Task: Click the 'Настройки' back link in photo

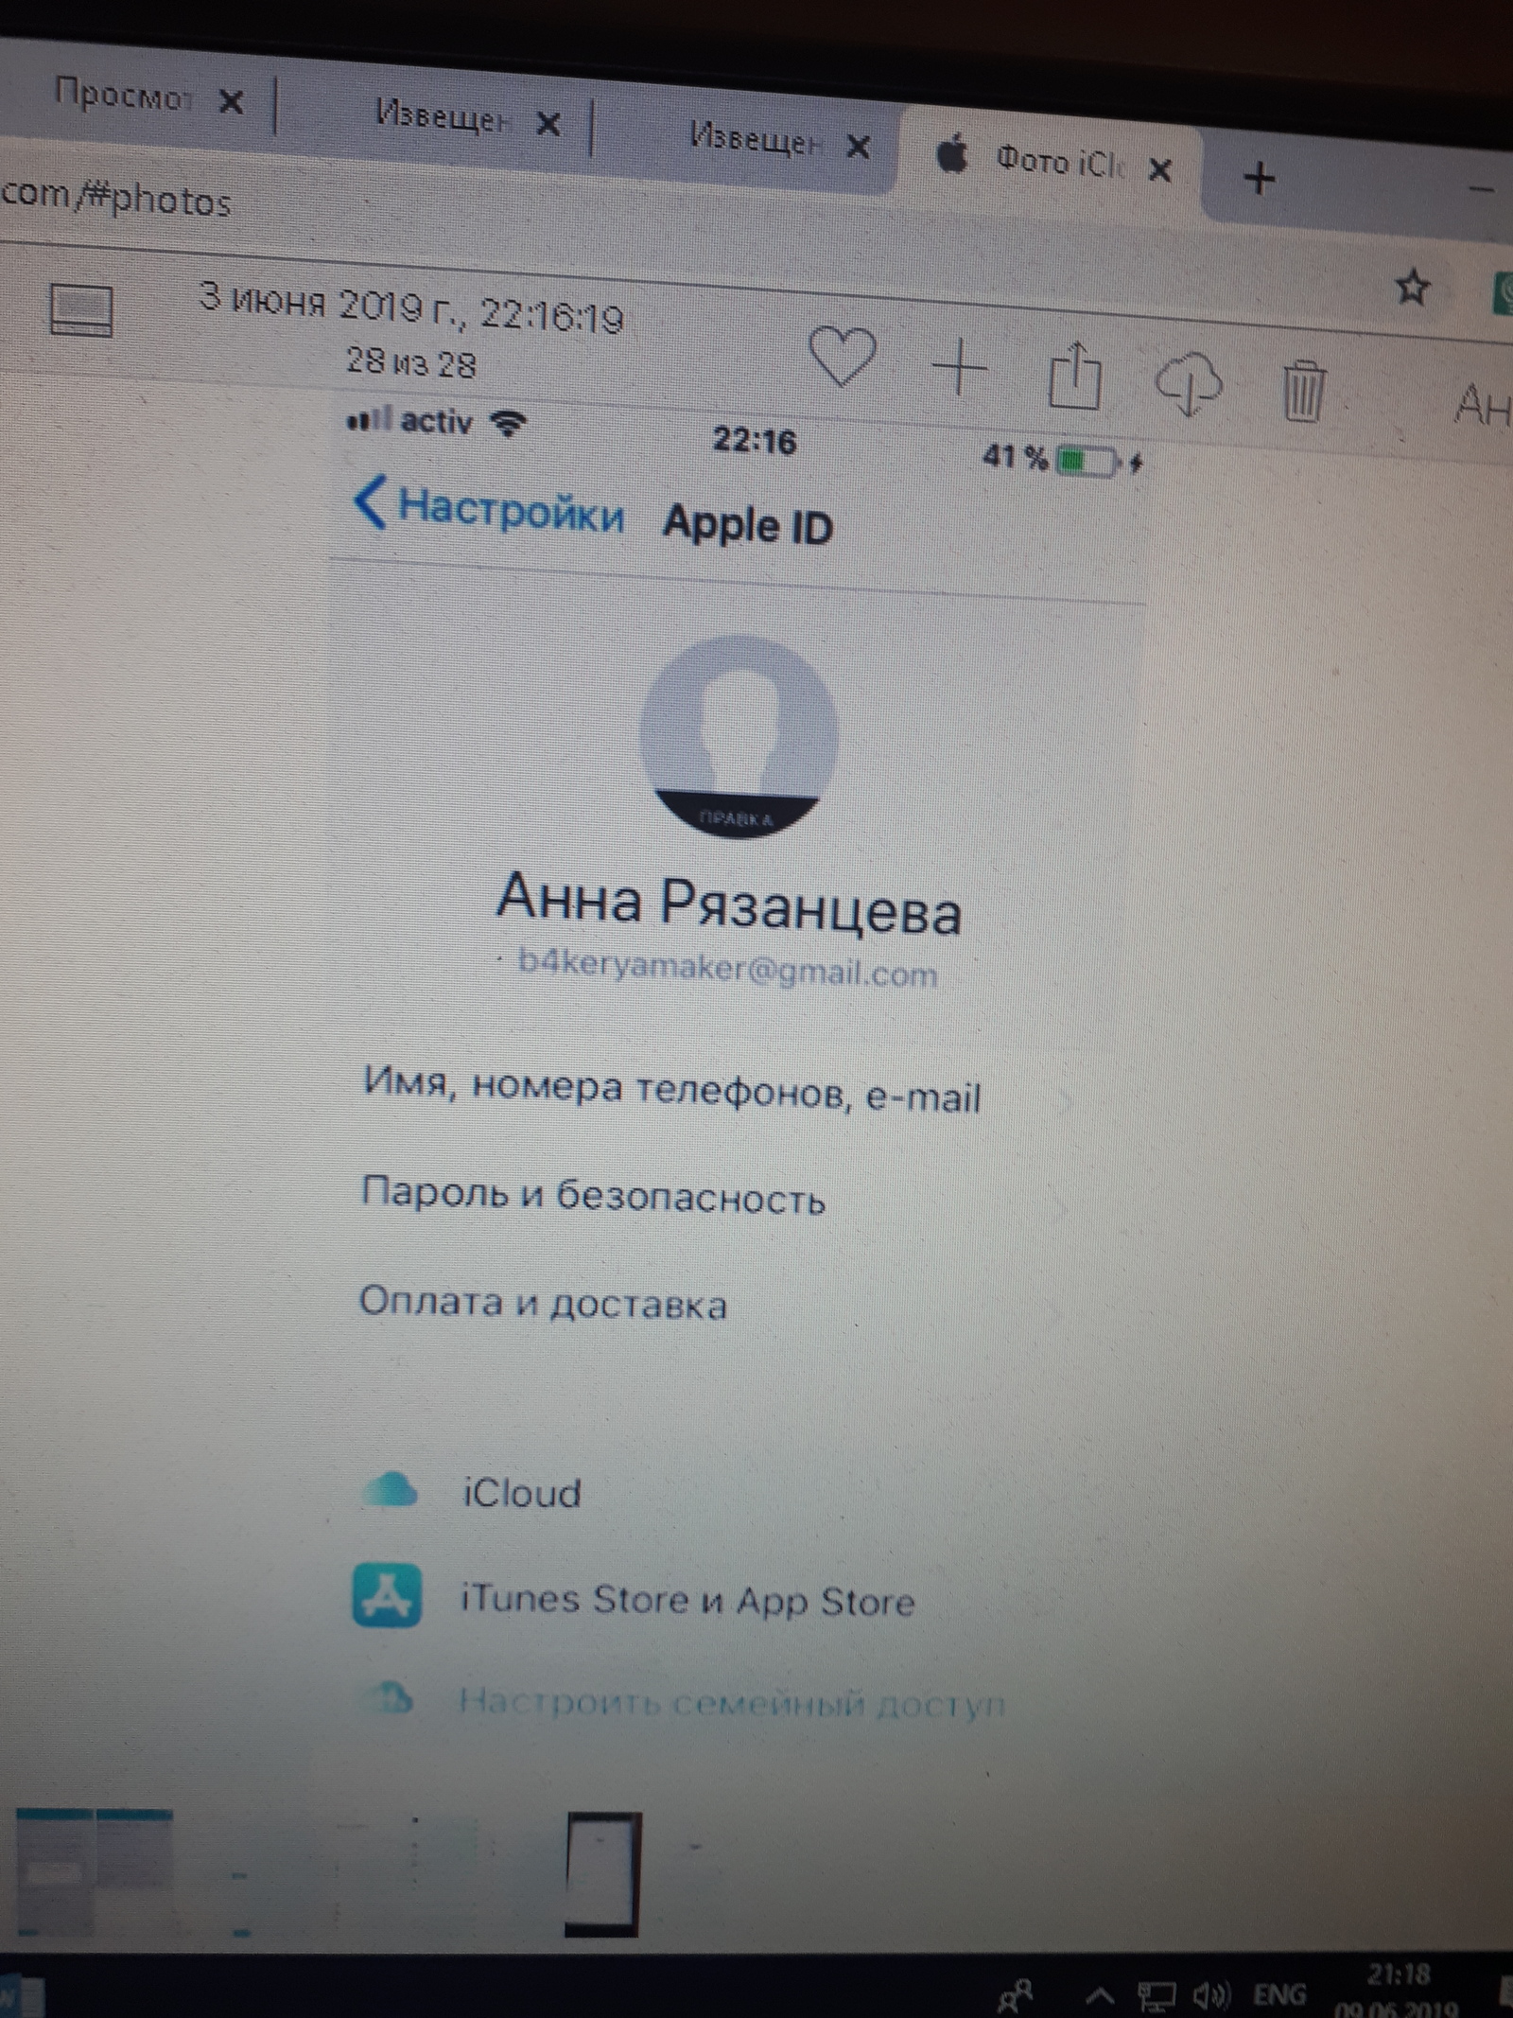Action: coord(490,507)
